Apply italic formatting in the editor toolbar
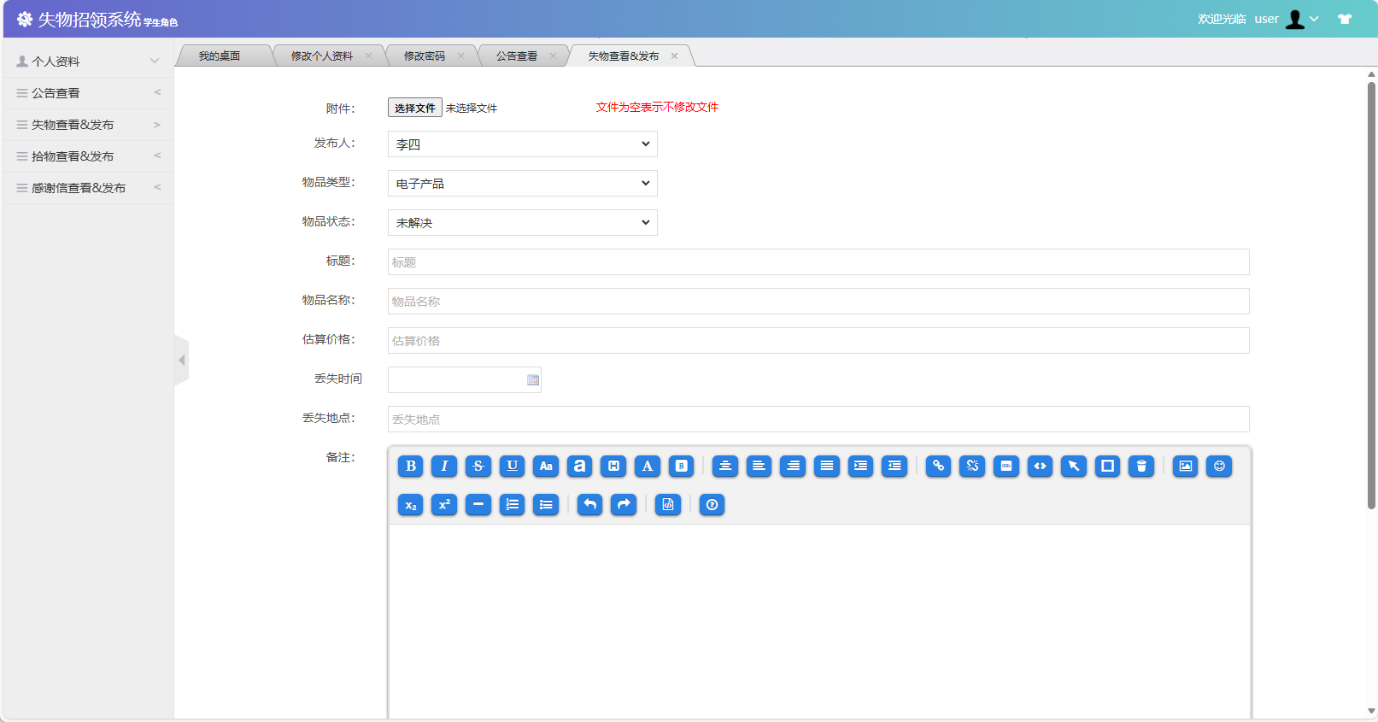Viewport: 1378px width, 722px height. [x=444, y=466]
